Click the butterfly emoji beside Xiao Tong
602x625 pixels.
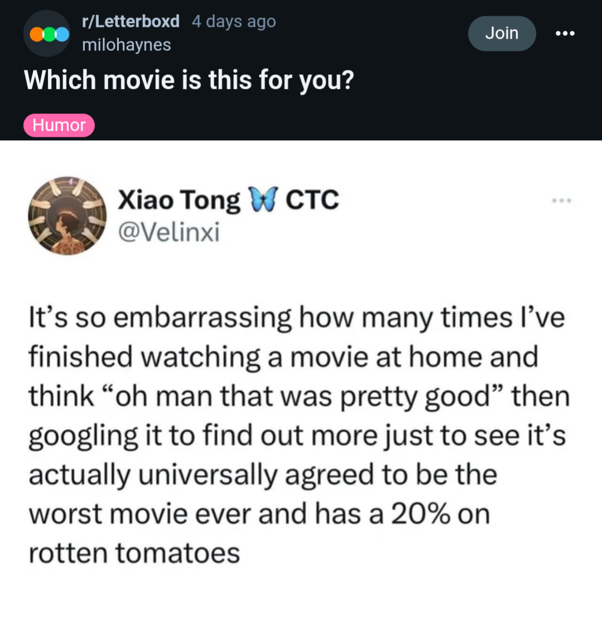(262, 200)
